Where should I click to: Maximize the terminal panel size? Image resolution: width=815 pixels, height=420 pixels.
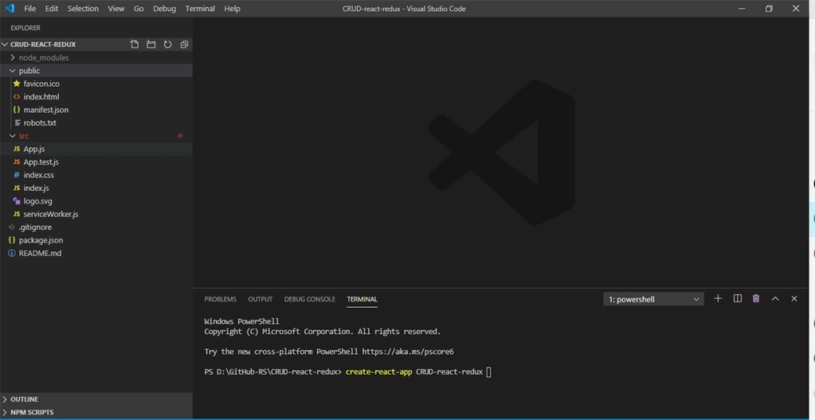[775, 298]
